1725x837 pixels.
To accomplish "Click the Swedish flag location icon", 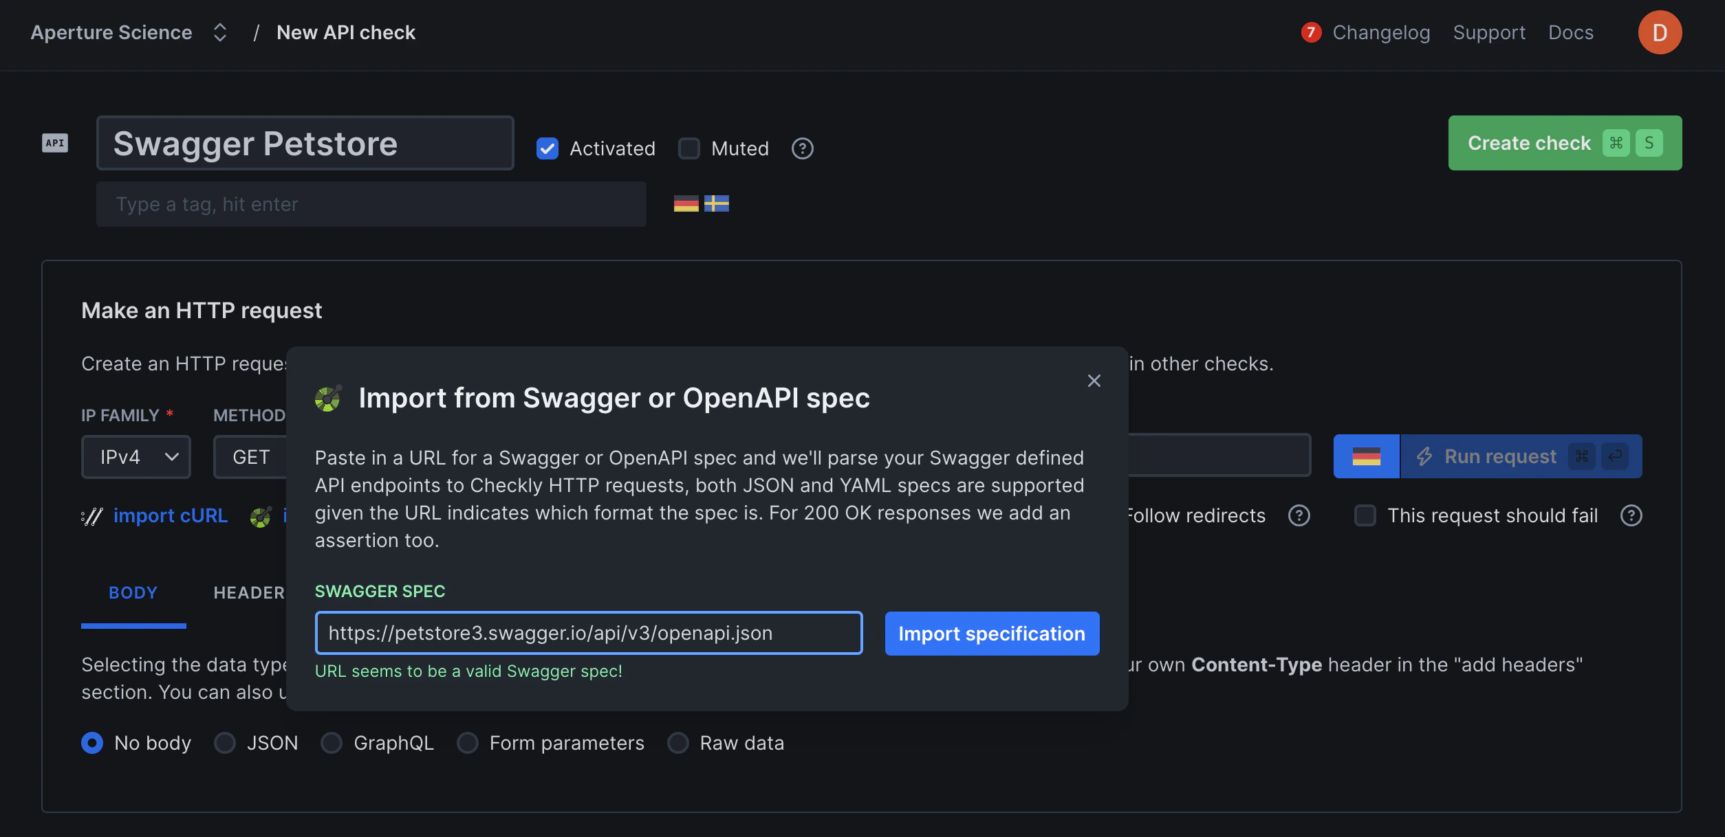I will [717, 203].
